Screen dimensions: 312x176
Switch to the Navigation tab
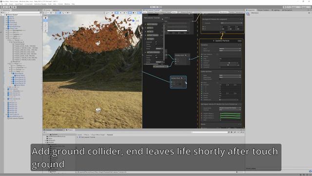click(287, 10)
